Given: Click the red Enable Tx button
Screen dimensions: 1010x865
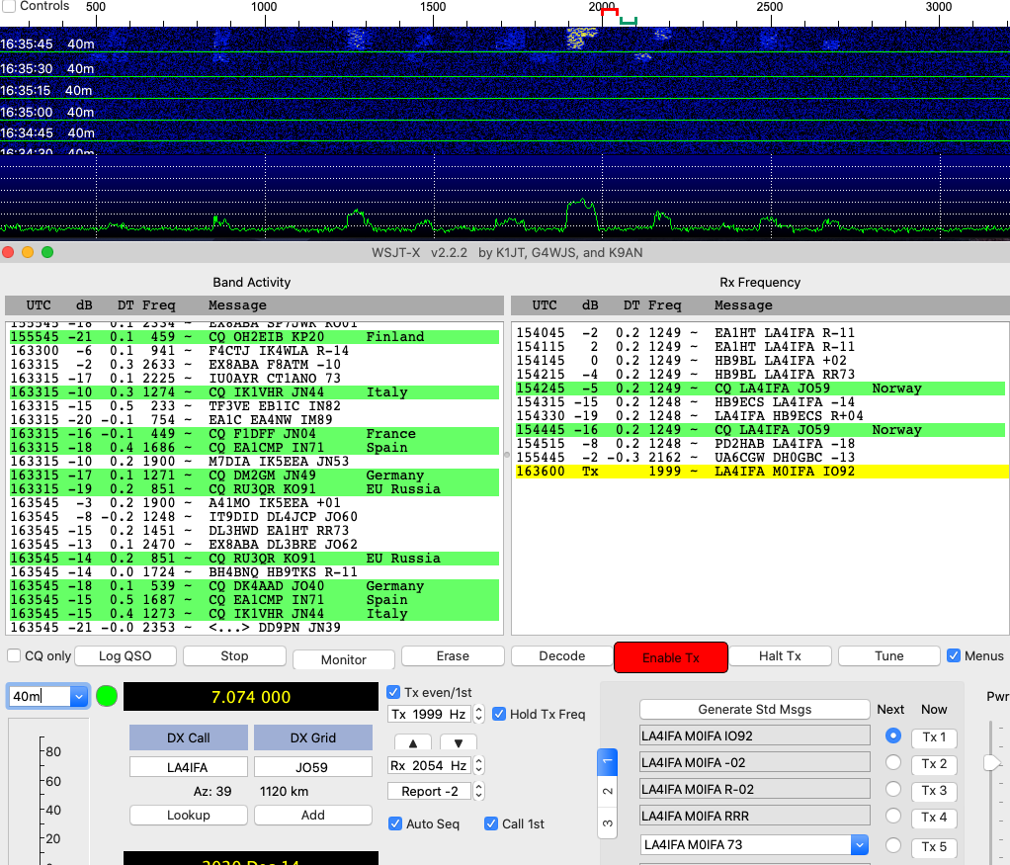Looking at the screenshot, I should (670, 656).
